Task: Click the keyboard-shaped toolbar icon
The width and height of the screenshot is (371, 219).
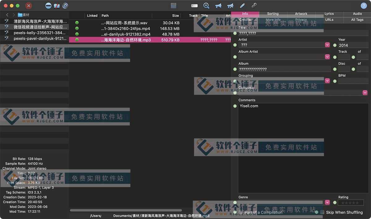Action: (194, 6)
